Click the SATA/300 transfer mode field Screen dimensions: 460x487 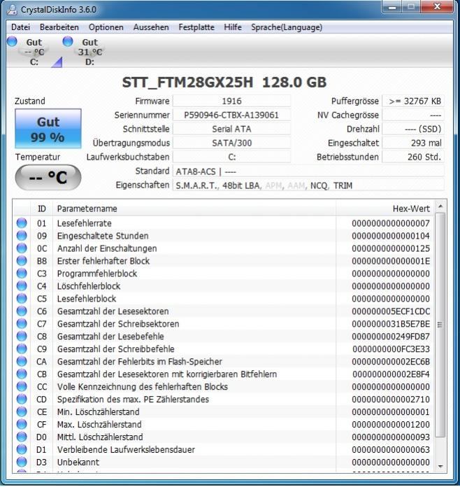click(231, 143)
